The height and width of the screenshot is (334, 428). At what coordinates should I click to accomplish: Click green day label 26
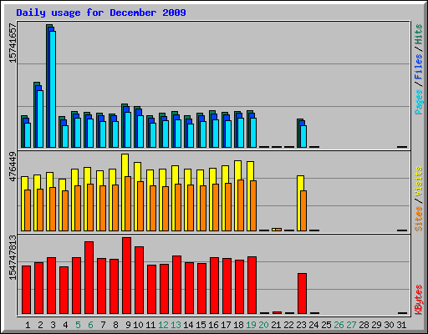(339, 325)
